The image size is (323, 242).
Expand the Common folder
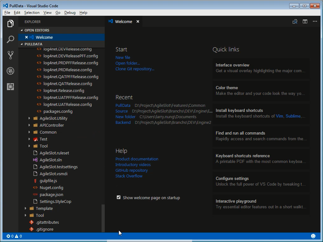(x=29, y=132)
